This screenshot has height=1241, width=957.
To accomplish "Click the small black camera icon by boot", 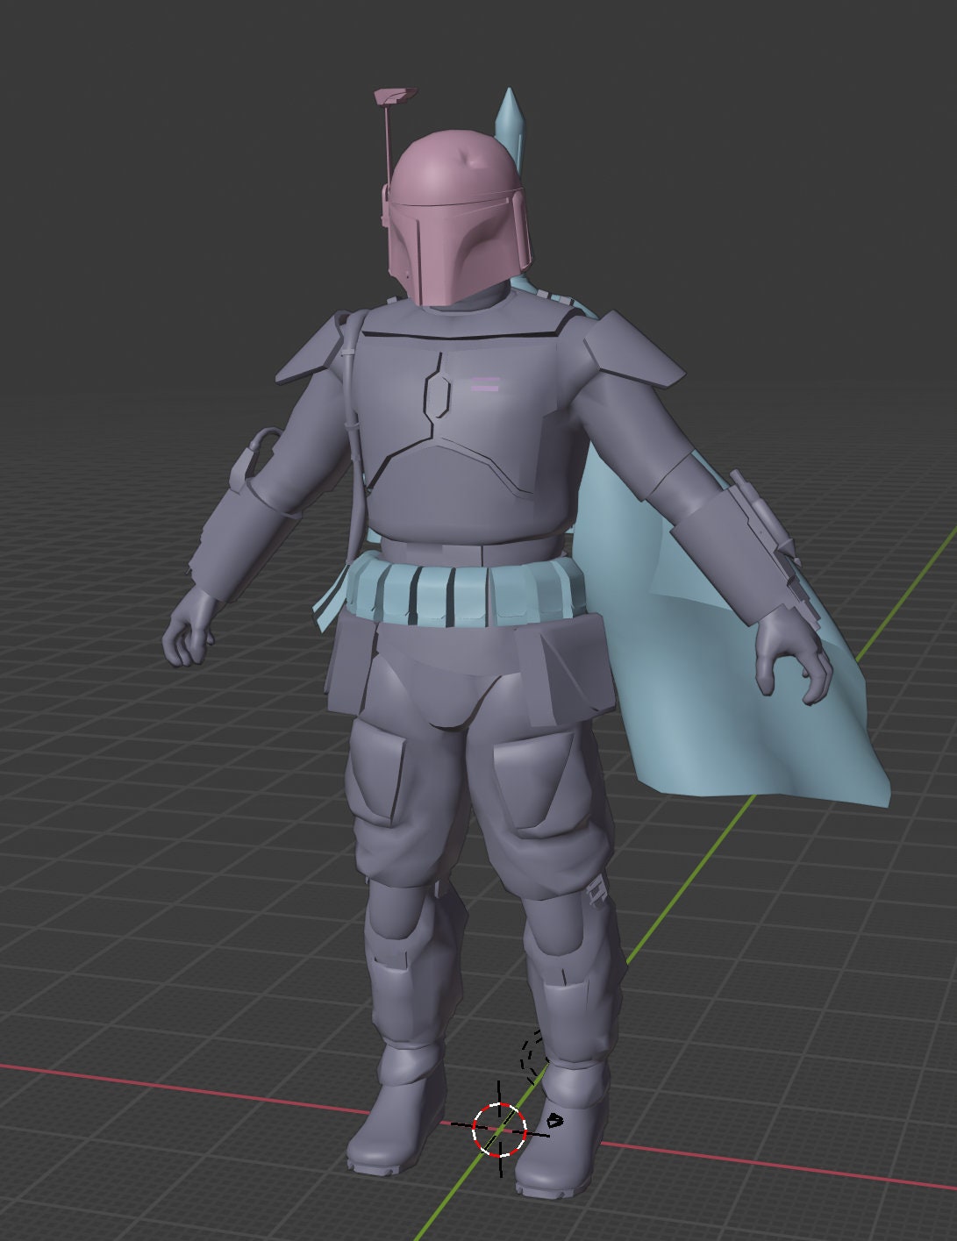I will [554, 1120].
